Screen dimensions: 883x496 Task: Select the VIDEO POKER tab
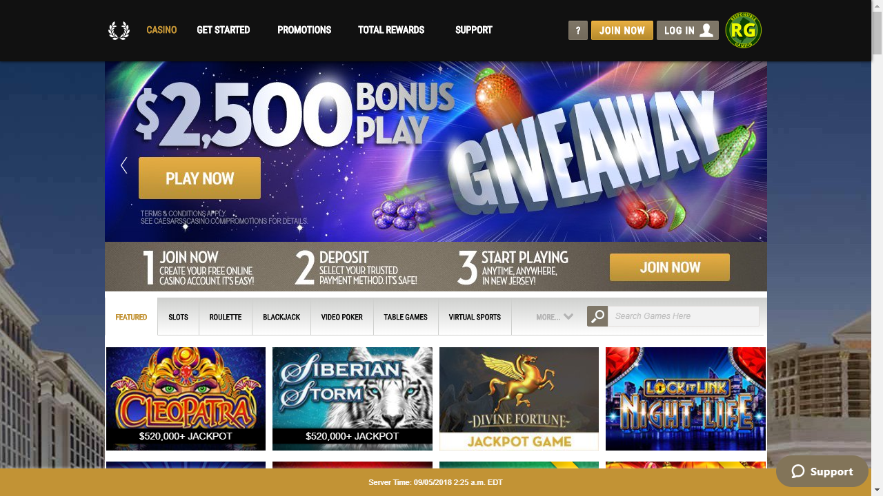tap(341, 317)
